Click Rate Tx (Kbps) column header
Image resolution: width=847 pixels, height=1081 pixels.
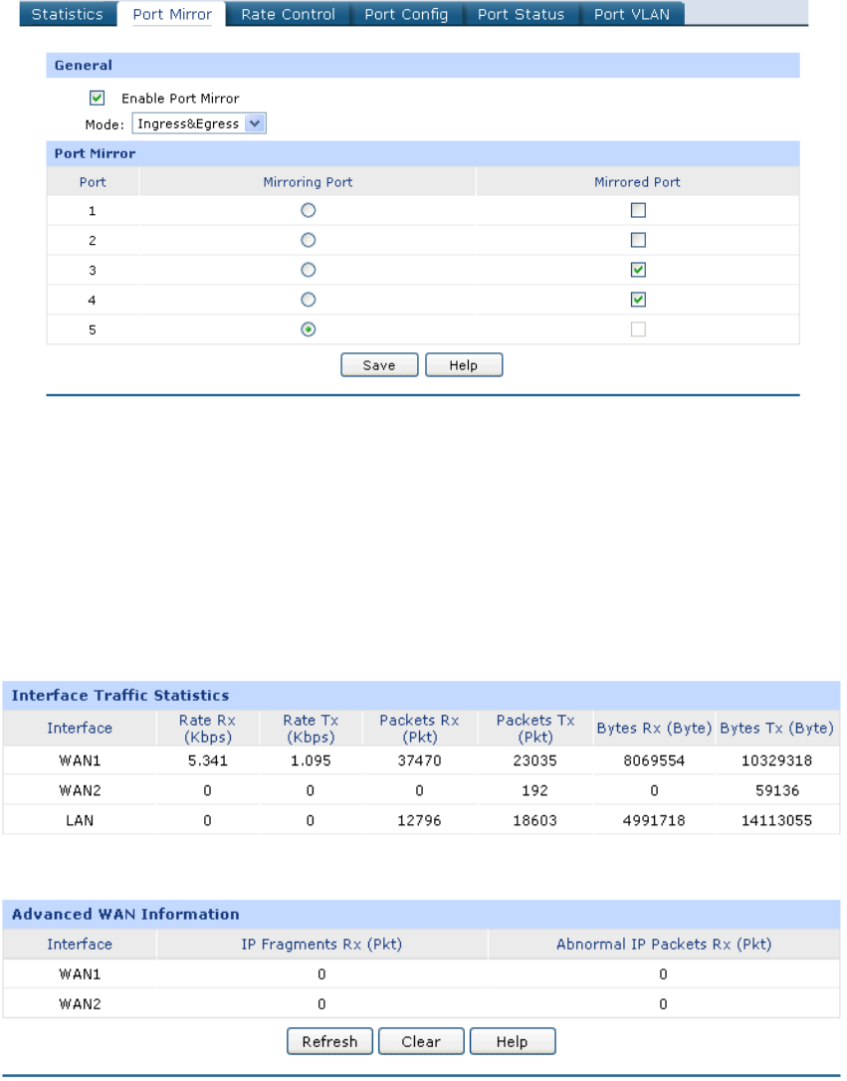pyautogui.click(x=311, y=728)
